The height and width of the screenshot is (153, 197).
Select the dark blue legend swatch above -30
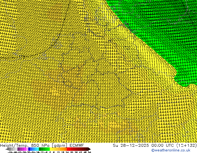click(29, 149)
